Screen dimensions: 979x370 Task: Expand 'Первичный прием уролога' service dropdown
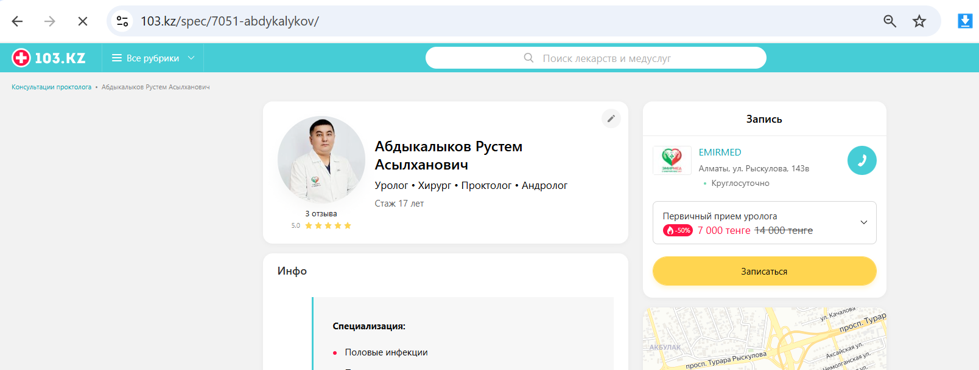[x=764, y=223]
